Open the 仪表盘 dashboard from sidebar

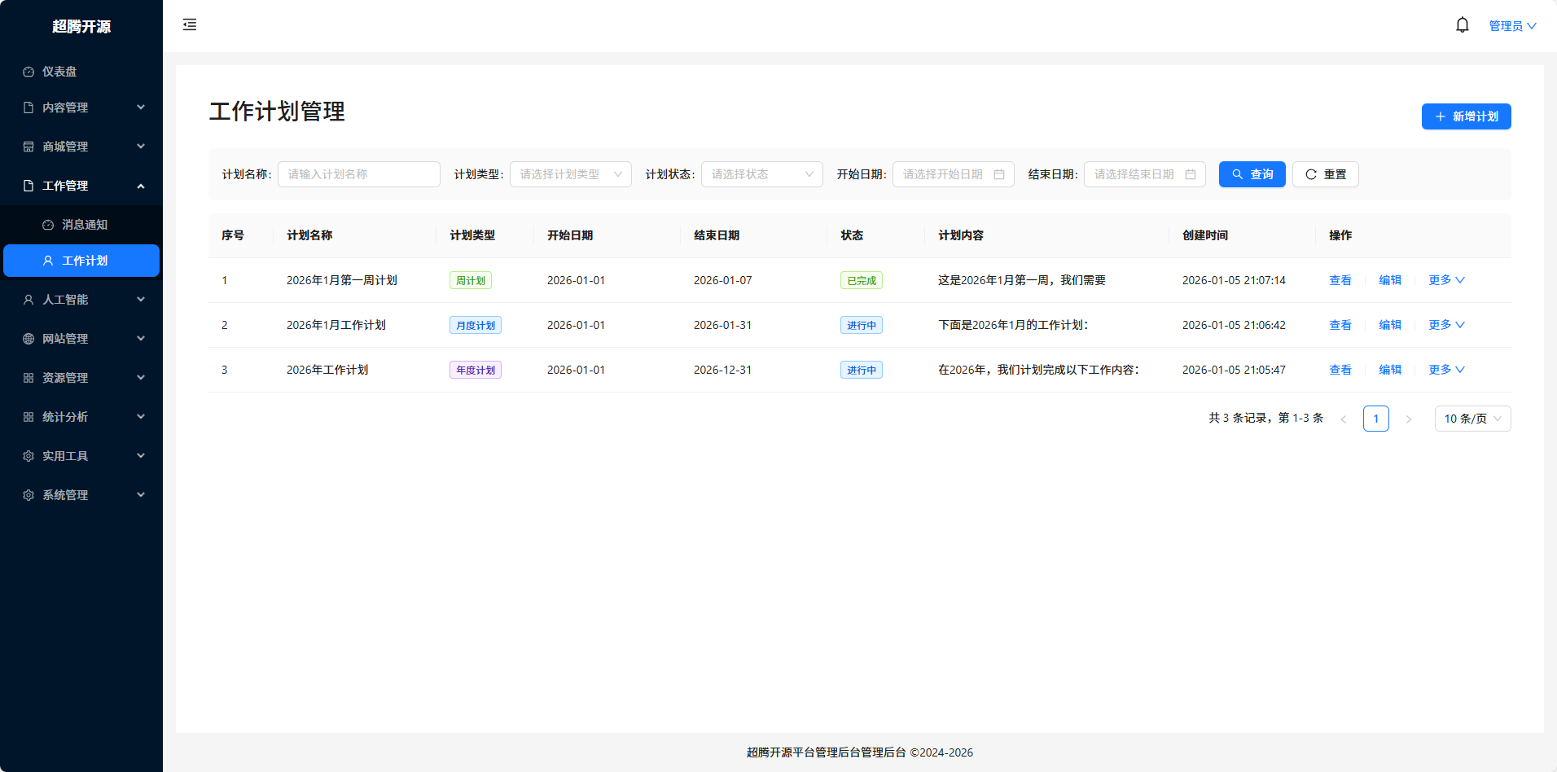point(61,71)
